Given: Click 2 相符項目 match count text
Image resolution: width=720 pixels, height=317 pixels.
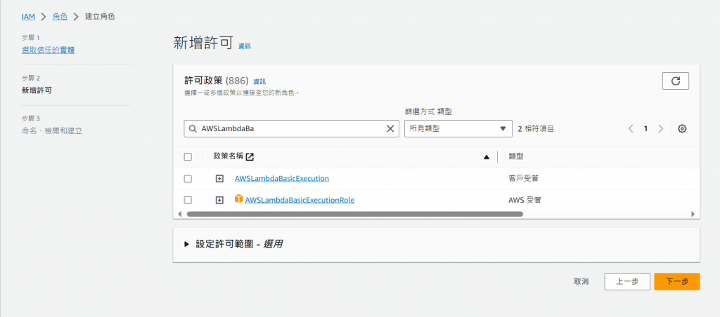Looking at the screenshot, I should click(536, 129).
